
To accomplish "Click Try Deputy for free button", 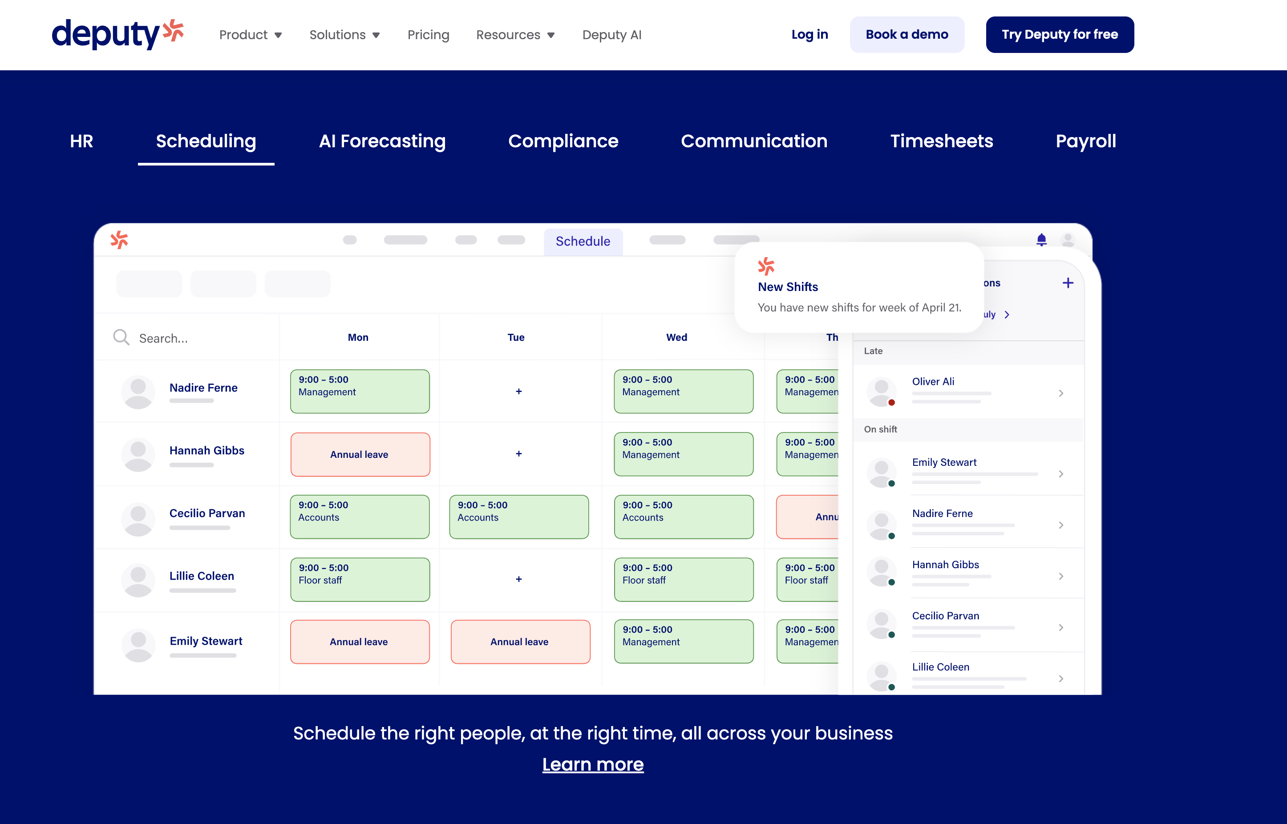I will coord(1060,35).
